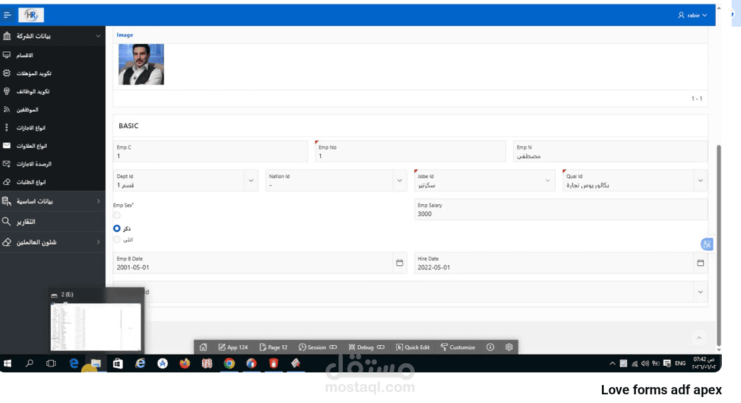Focus the Emp No field
This screenshot has width=741, height=403.
(x=410, y=152)
